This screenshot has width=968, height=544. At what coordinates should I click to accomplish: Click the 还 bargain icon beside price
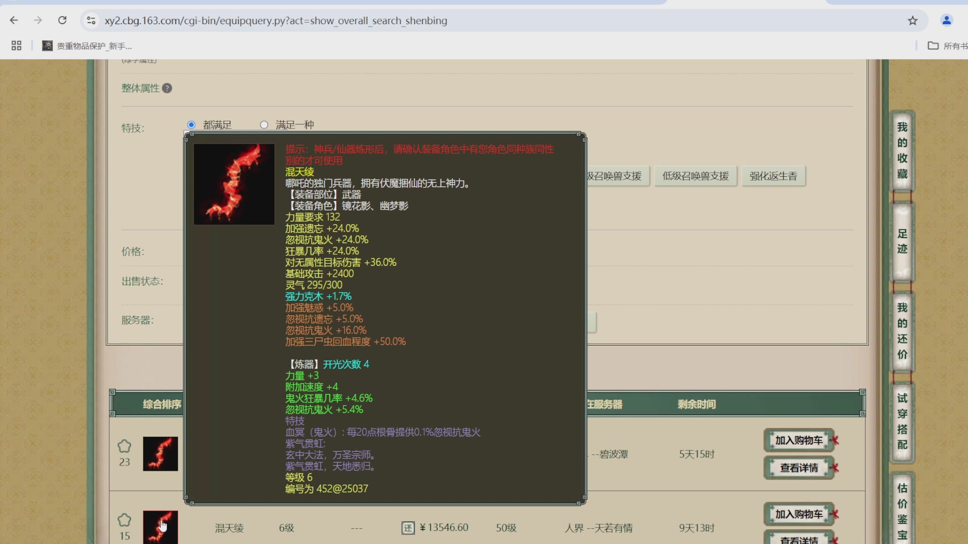[408, 528]
